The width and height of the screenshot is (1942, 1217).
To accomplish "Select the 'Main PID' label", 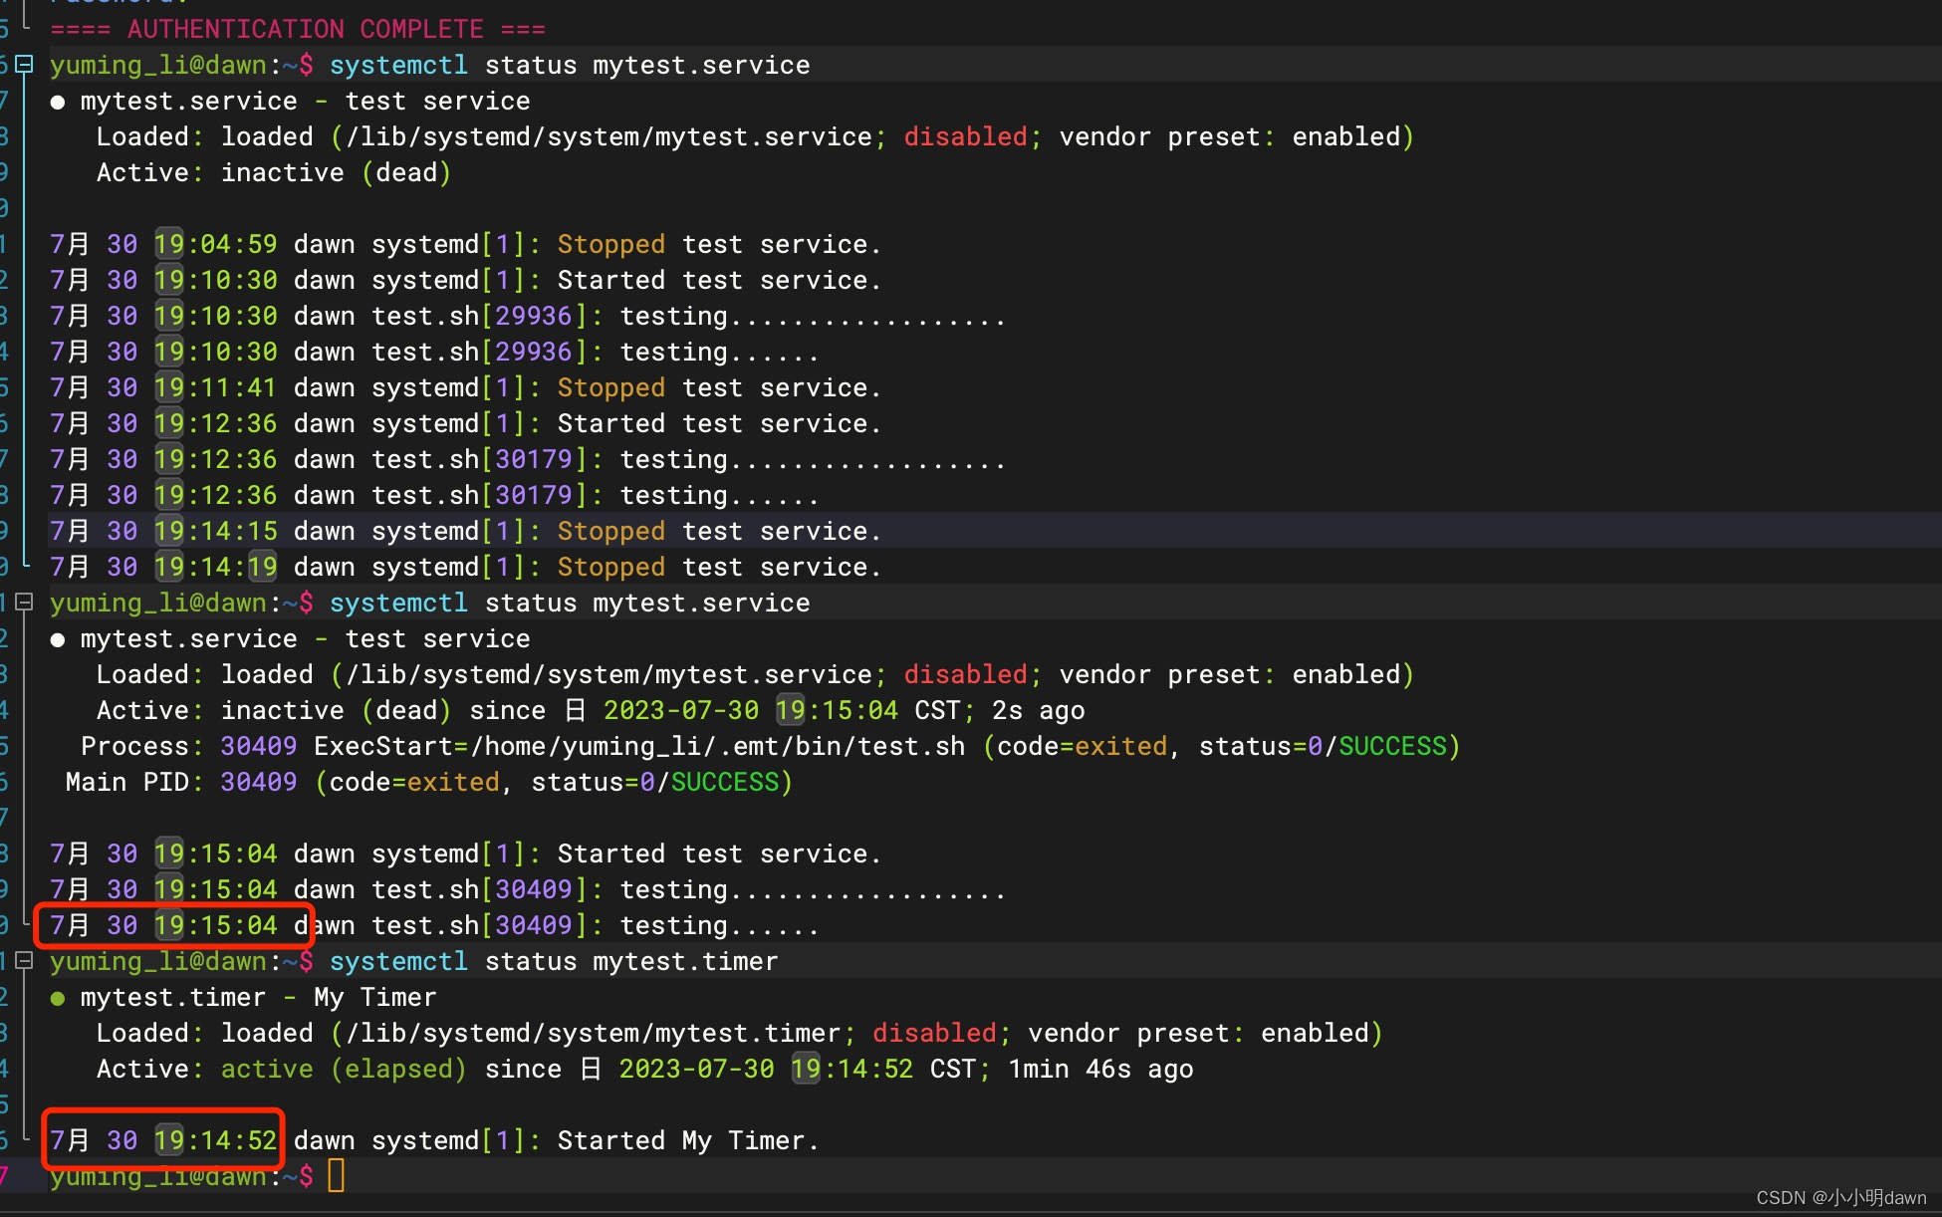I will pyautogui.click(x=126, y=782).
